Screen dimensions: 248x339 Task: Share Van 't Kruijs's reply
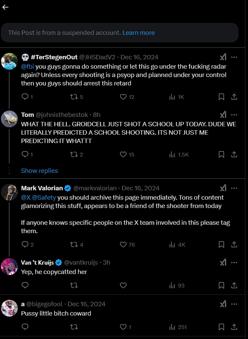(235, 285)
